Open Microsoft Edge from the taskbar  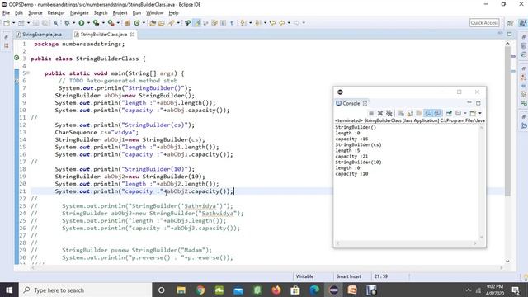coord(314,290)
